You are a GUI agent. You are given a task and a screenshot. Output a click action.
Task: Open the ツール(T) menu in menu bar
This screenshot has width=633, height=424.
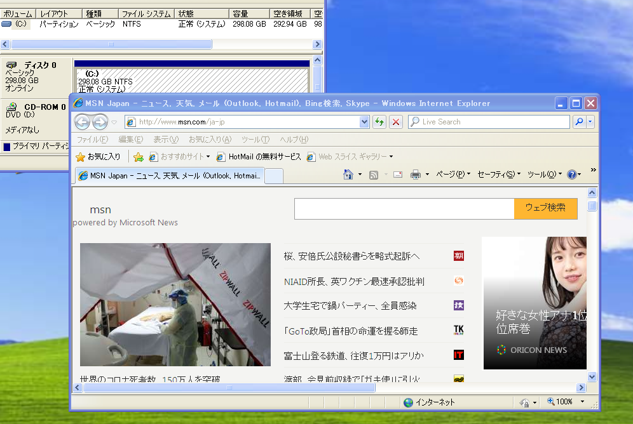(x=255, y=140)
